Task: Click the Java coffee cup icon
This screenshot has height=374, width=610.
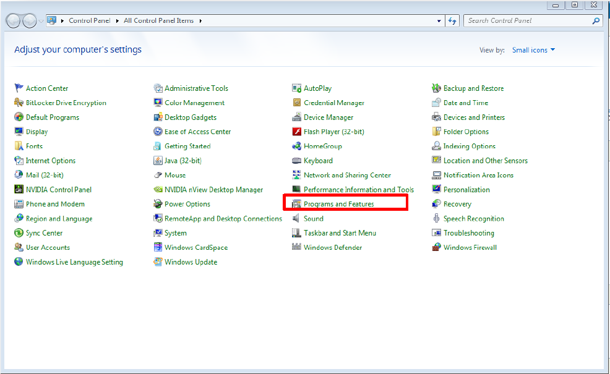Action: tap(158, 161)
